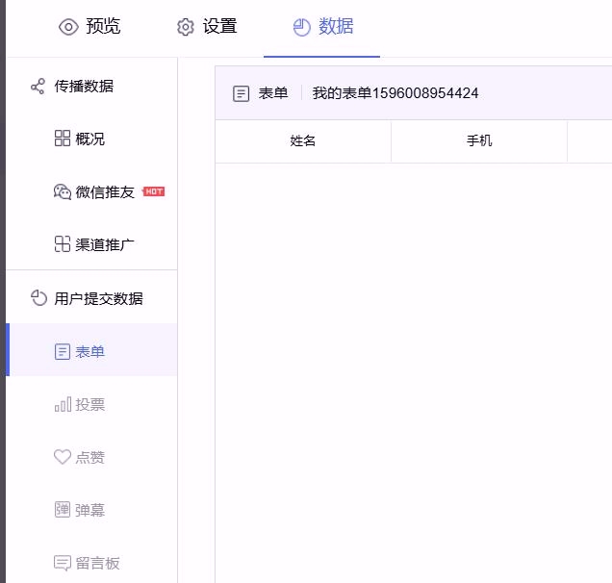Click the heart icon for 点赞
The height and width of the screenshot is (583, 612).
[63, 457]
